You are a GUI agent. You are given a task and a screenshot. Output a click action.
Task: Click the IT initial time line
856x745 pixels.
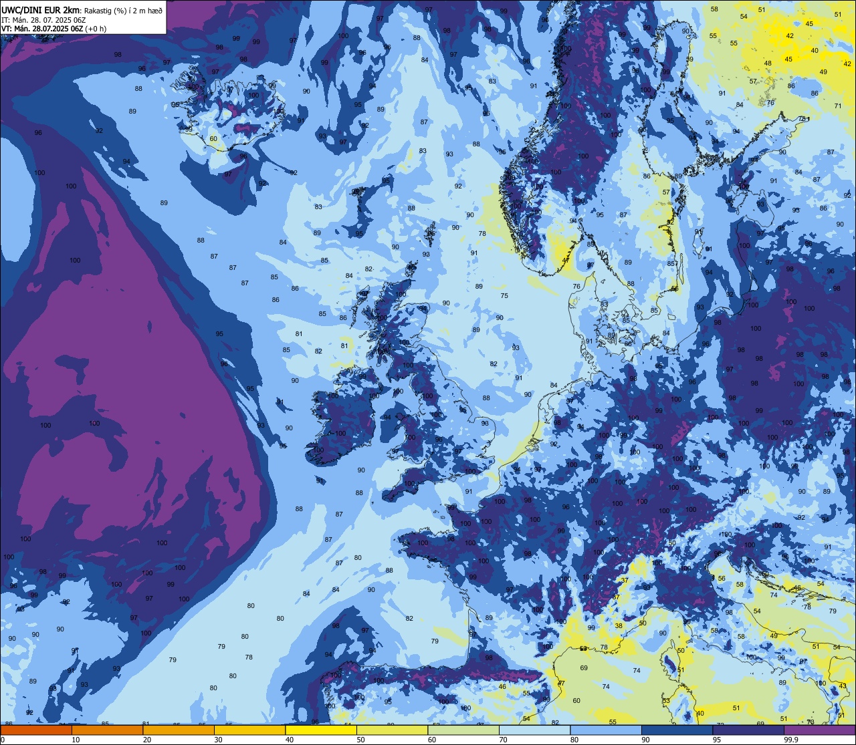(43, 19)
